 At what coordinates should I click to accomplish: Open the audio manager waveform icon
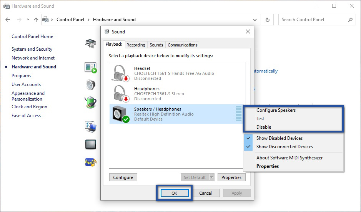(90, 162)
